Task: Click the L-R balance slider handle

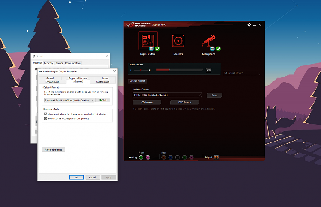Action: (141, 70)
